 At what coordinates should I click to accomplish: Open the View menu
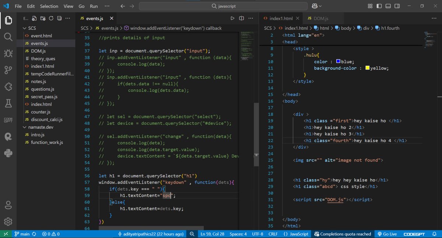69,6
